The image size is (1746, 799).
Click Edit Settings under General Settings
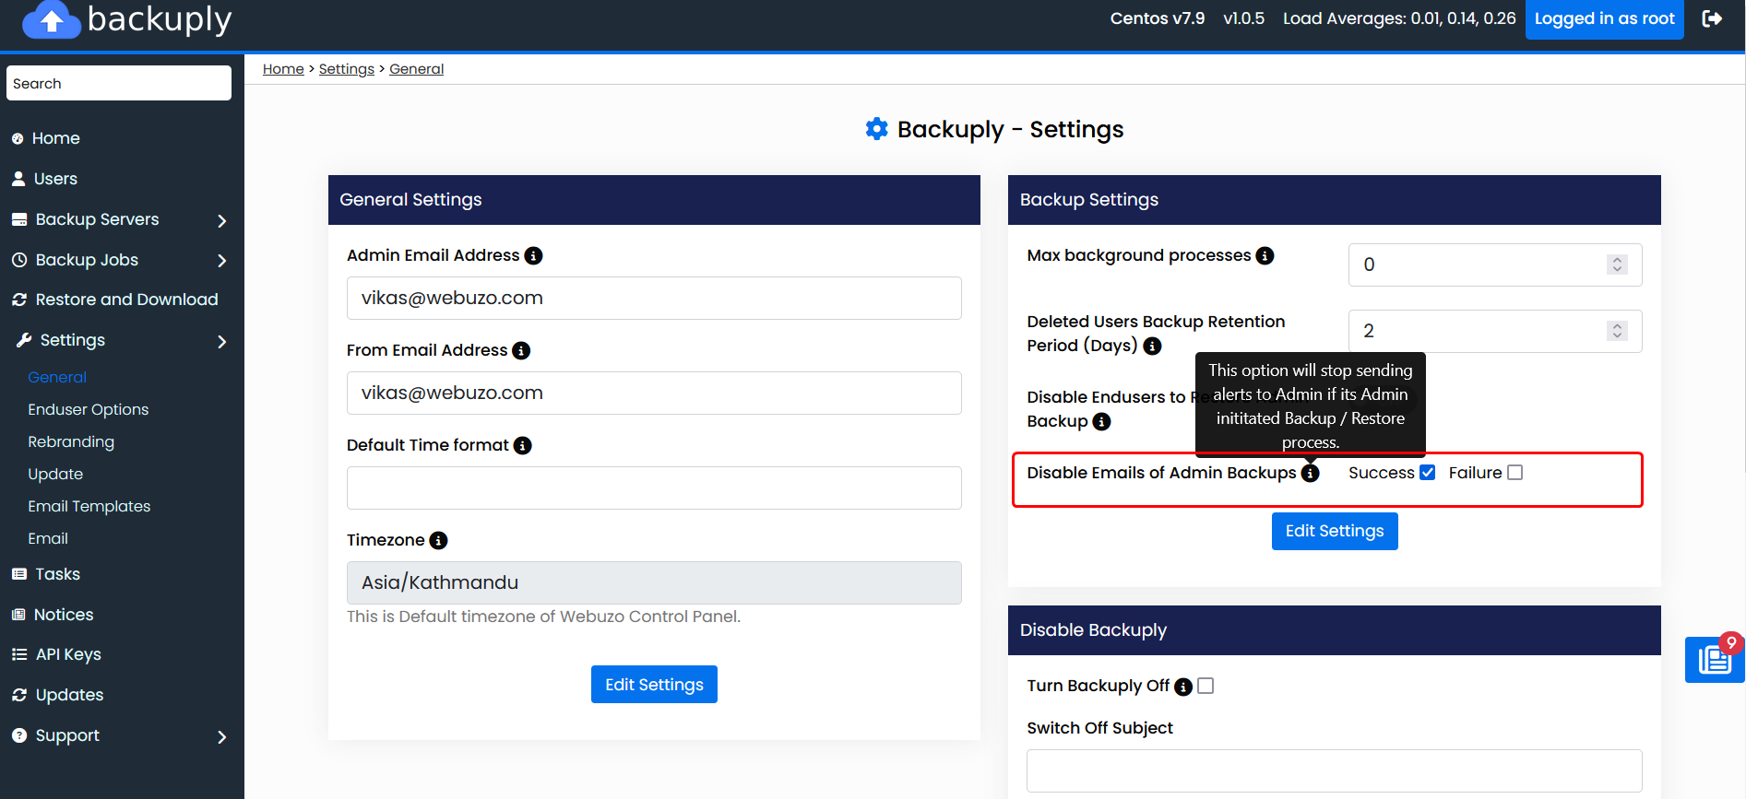click(654, 685)
